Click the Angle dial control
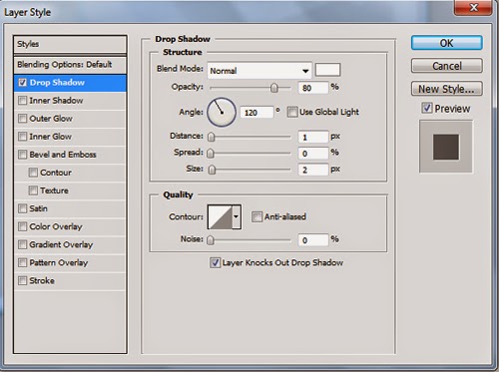The image size is (499, 372). (x=222, y=112)
